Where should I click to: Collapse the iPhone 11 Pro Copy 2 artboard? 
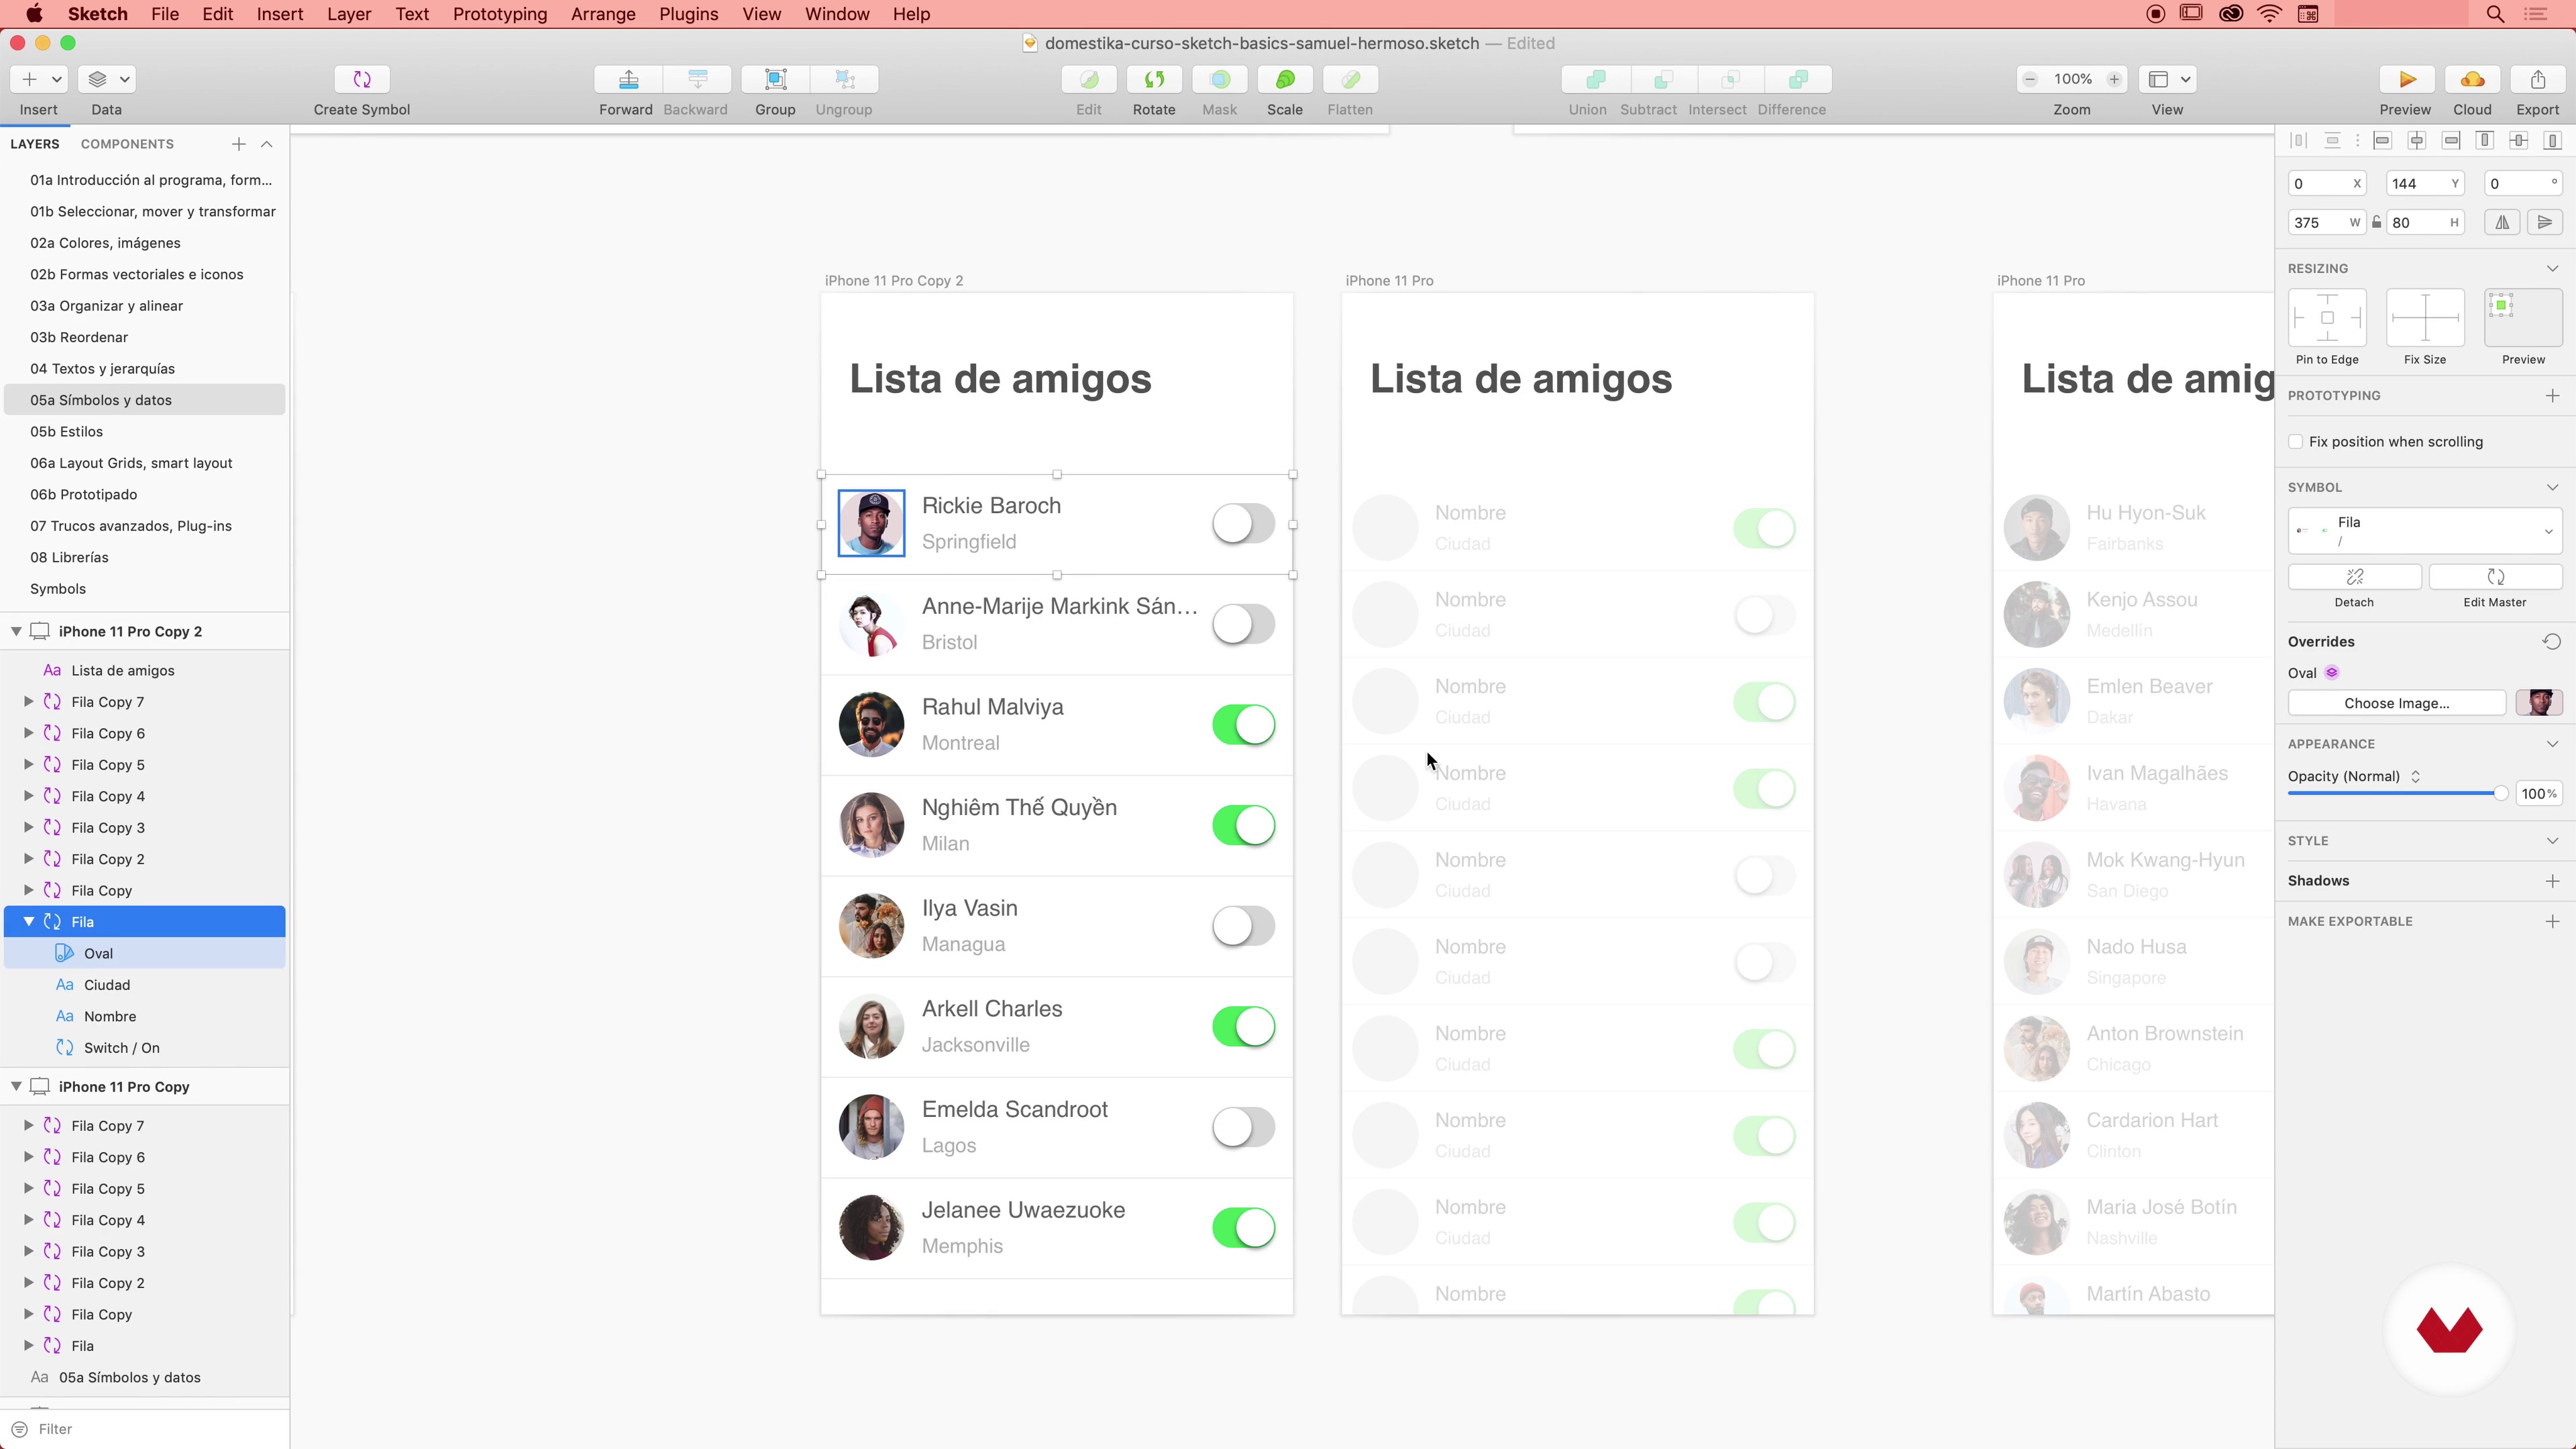coord(16,631)
